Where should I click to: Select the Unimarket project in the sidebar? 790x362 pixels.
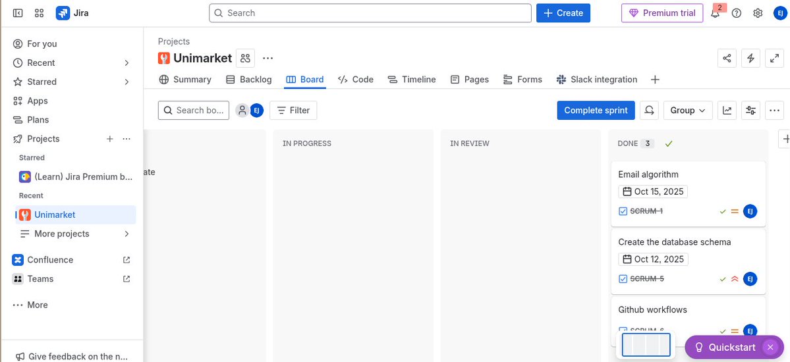(x=76, y=215)
